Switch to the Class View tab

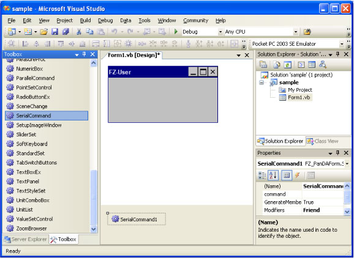(323, 141)
